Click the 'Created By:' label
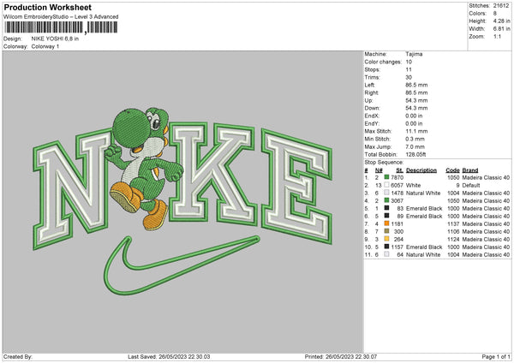514x363 pixels. click(x=18, y=356)
